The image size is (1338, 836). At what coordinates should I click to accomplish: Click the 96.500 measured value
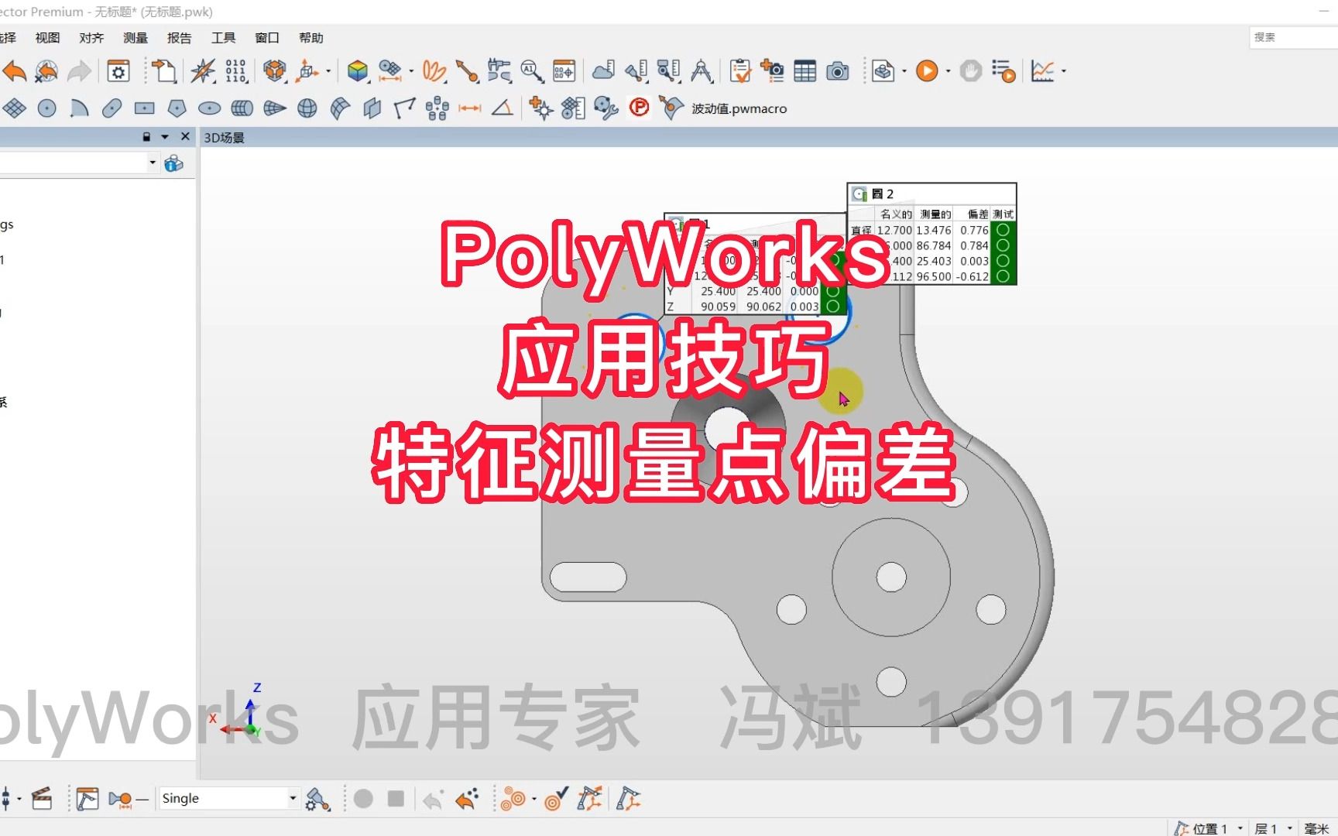(933, 276)
